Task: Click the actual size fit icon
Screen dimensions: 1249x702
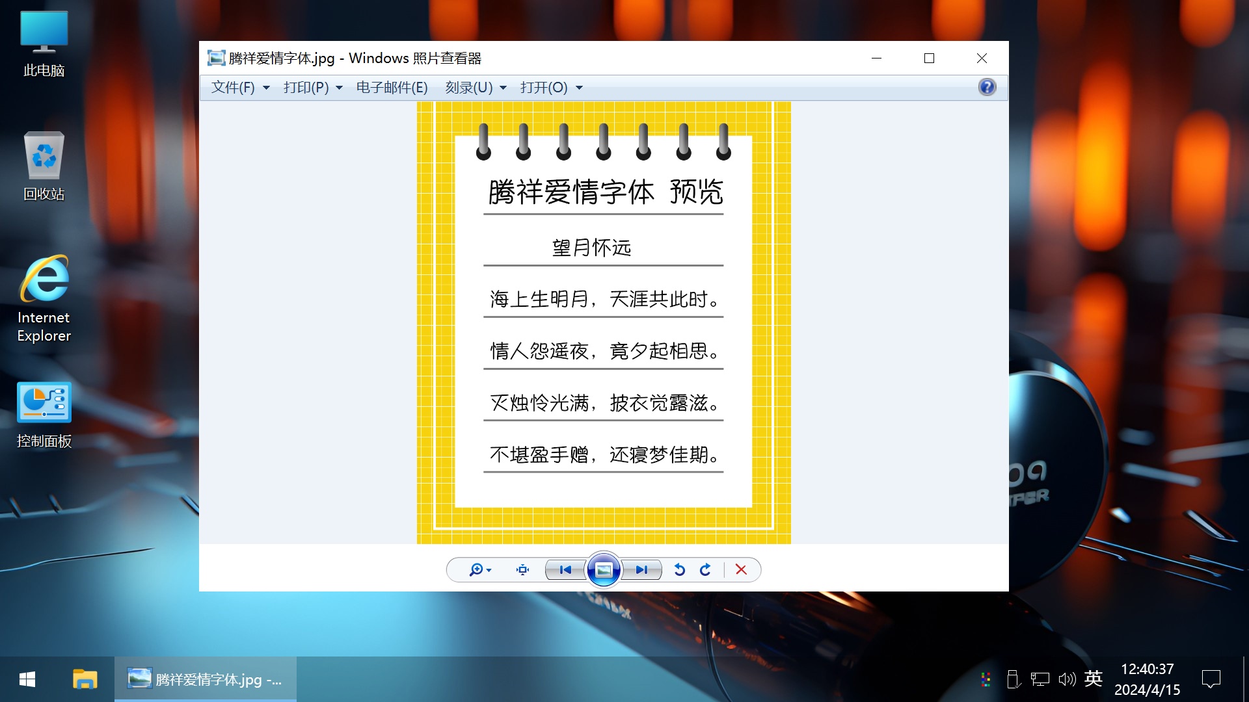Action: [x=522, y=570]
